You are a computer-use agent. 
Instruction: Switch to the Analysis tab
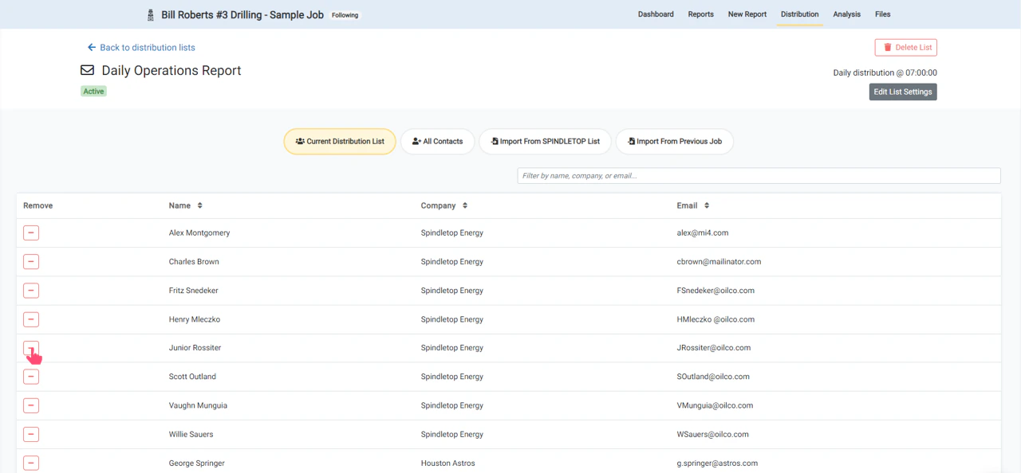tap(846, 14)
